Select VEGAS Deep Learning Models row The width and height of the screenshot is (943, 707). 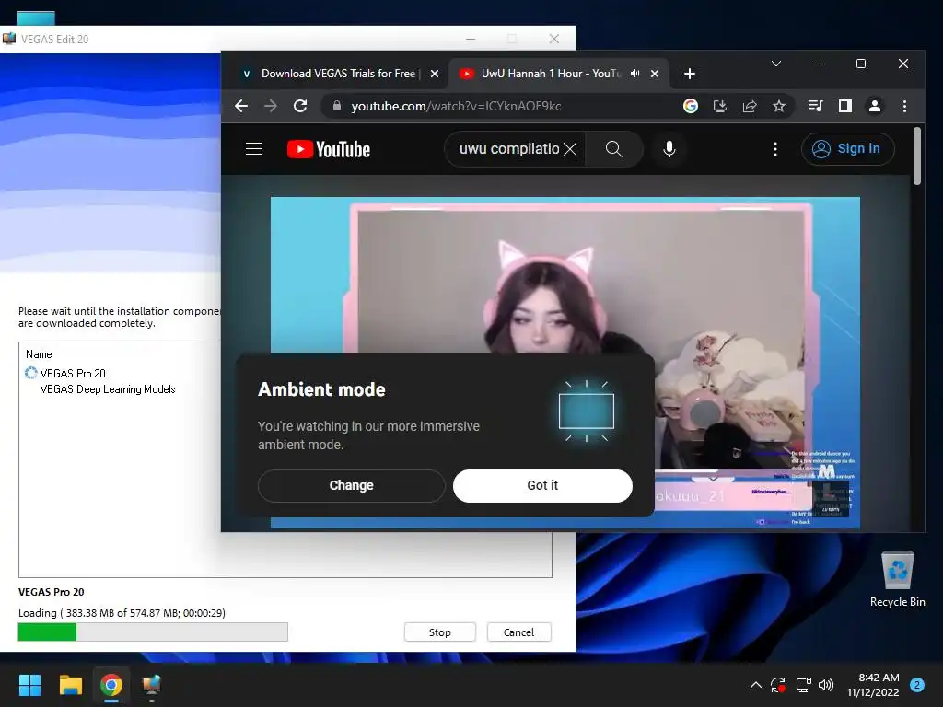pyautogui.click(x=107, y=389)
